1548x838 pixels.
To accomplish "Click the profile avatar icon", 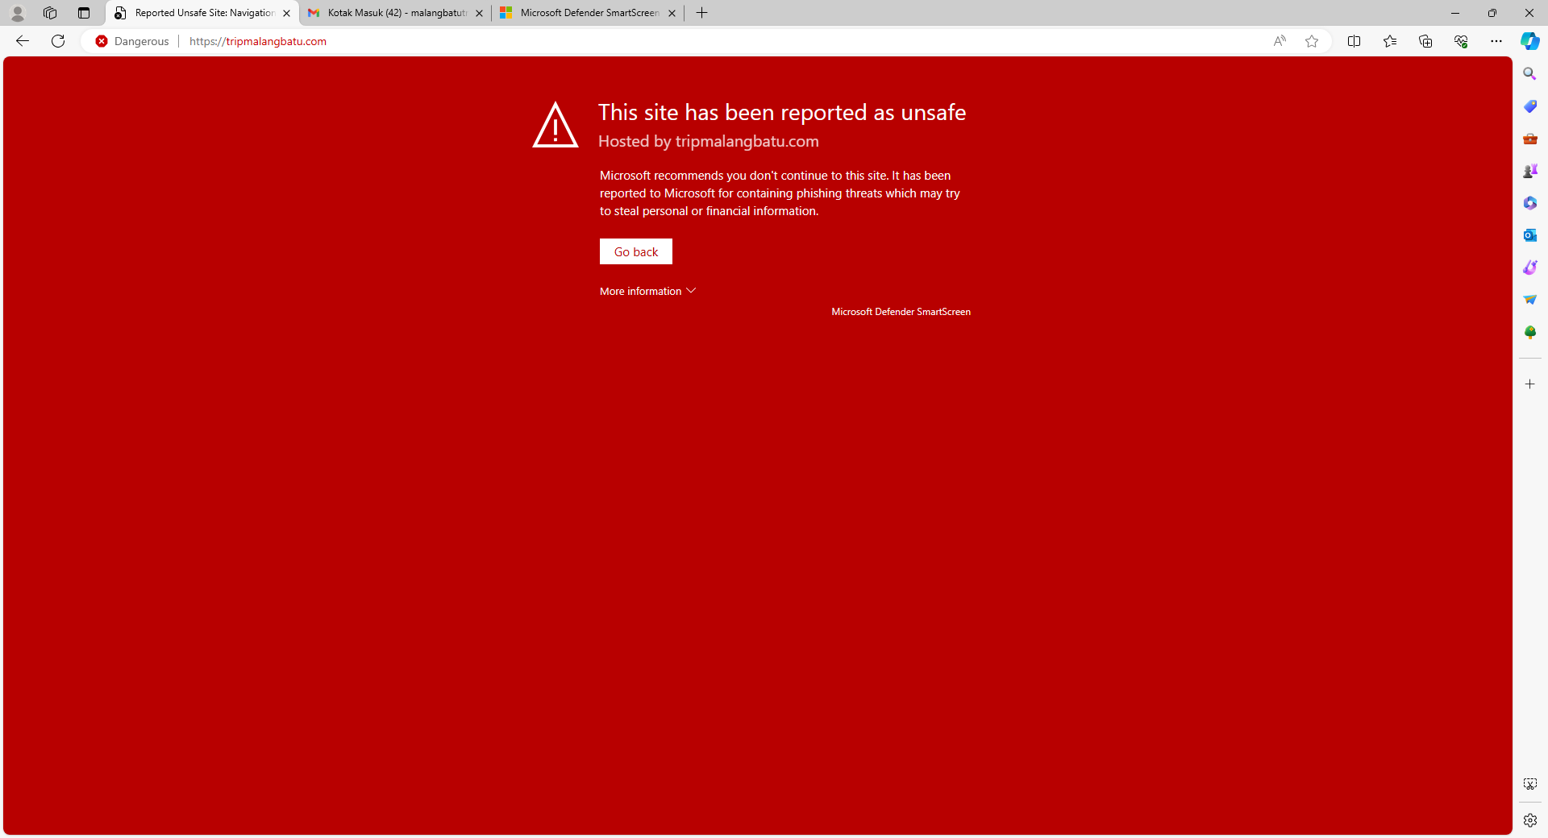I will click(17, 13).
